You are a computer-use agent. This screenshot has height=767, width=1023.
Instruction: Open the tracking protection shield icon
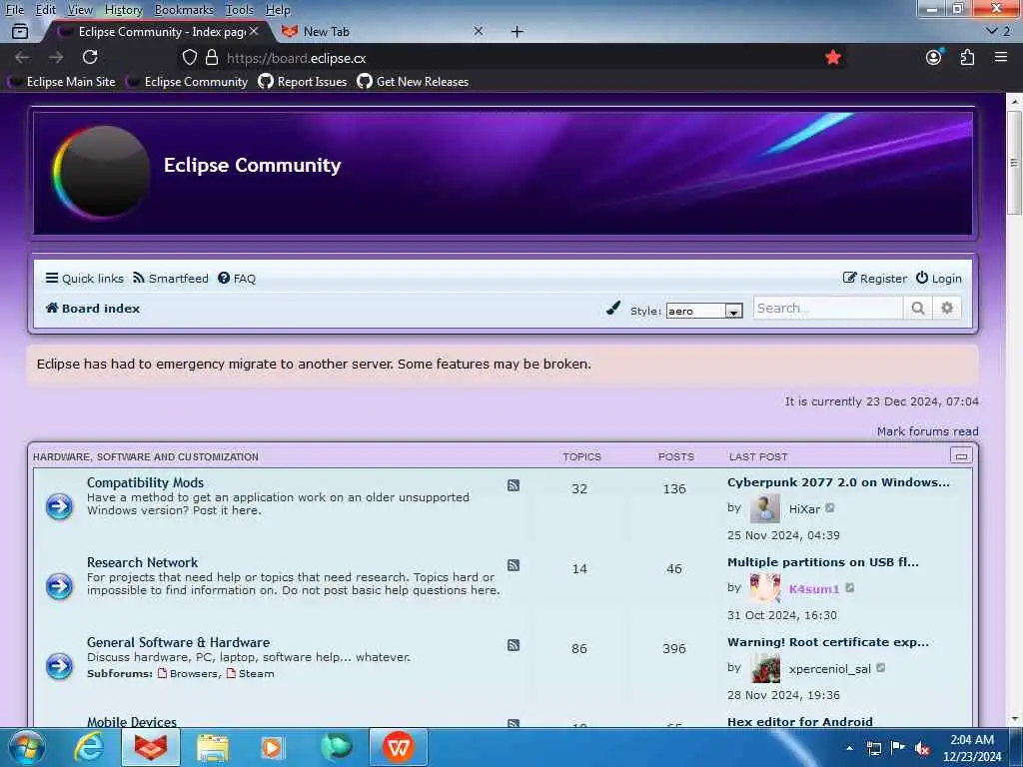189,57
